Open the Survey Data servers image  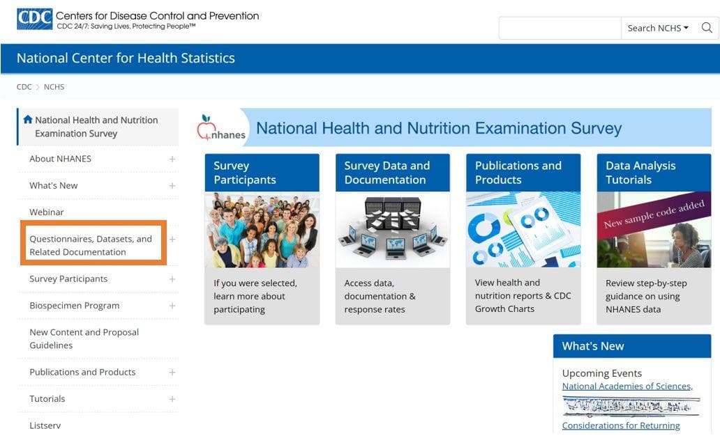pos(393,230)
